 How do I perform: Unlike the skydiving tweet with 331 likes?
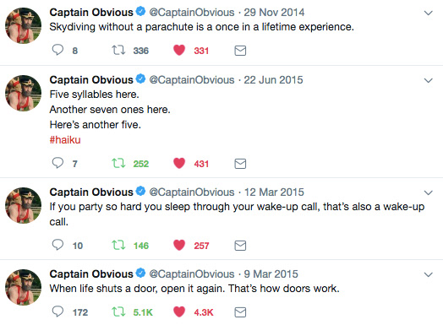[x=179, y=50]
